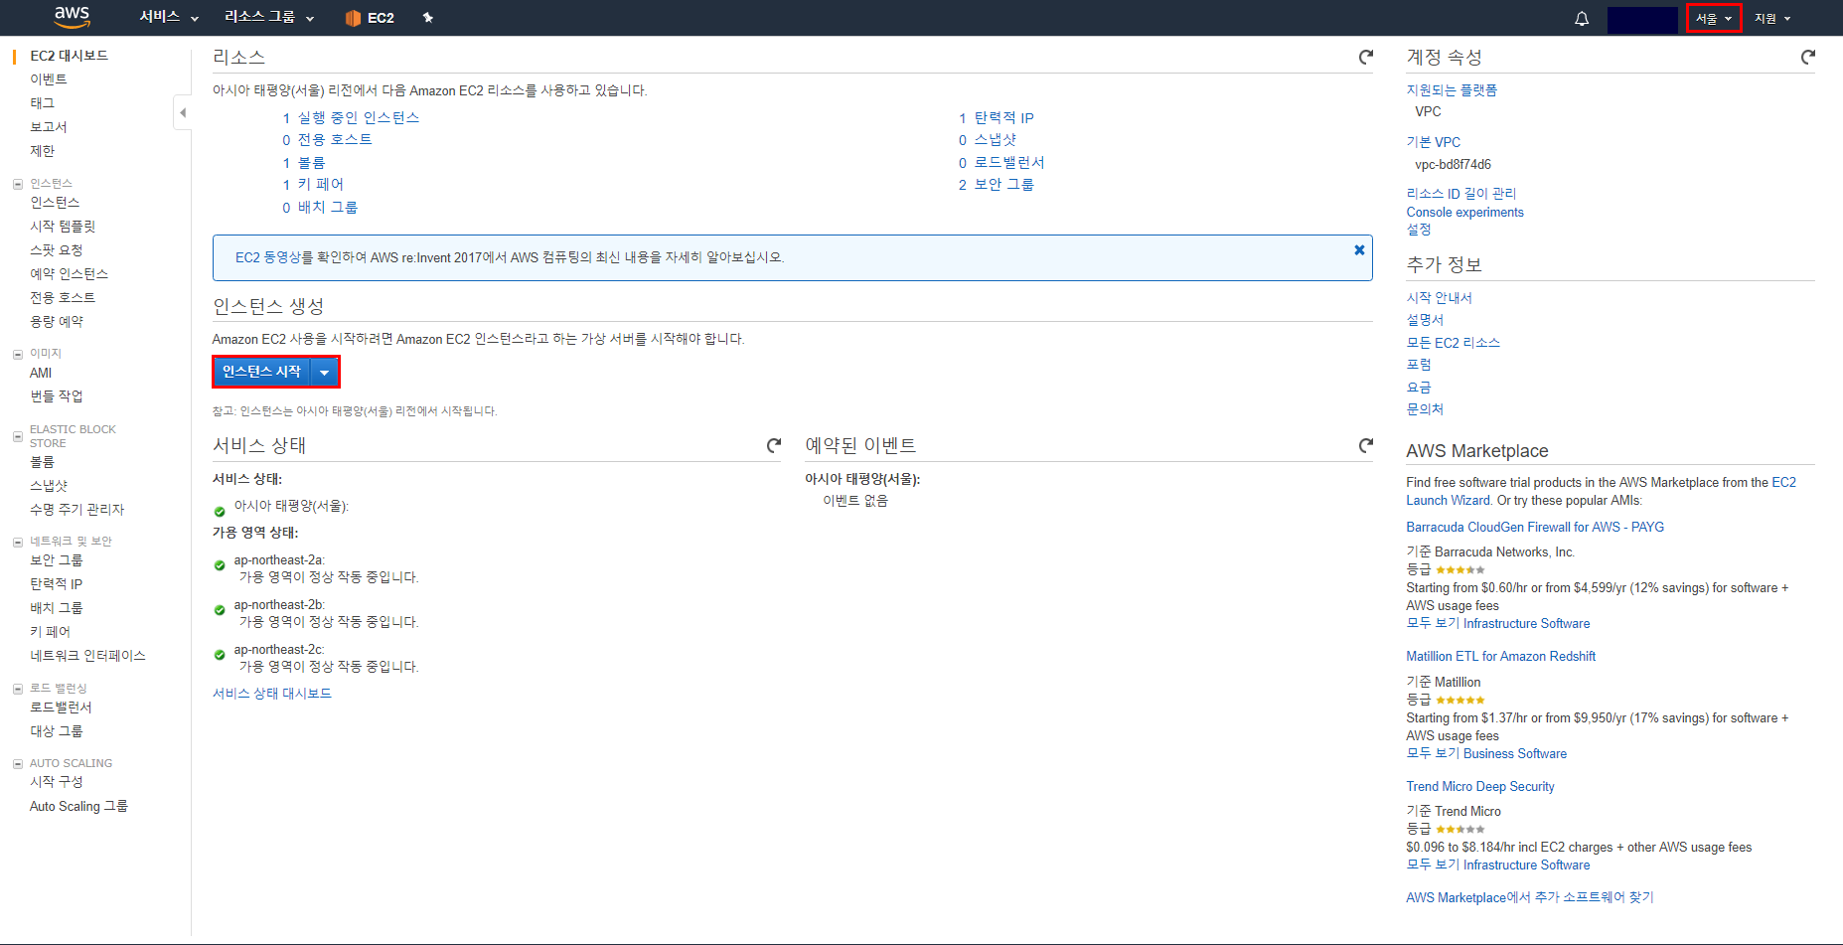Collapse the 인스턴스 sidebar section
Viewport: 1843px width, 945px height.
(18, 184)
